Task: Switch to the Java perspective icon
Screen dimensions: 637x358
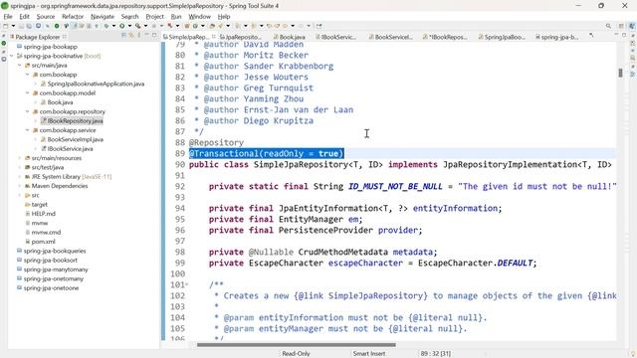Action: (x=632, y=26)
